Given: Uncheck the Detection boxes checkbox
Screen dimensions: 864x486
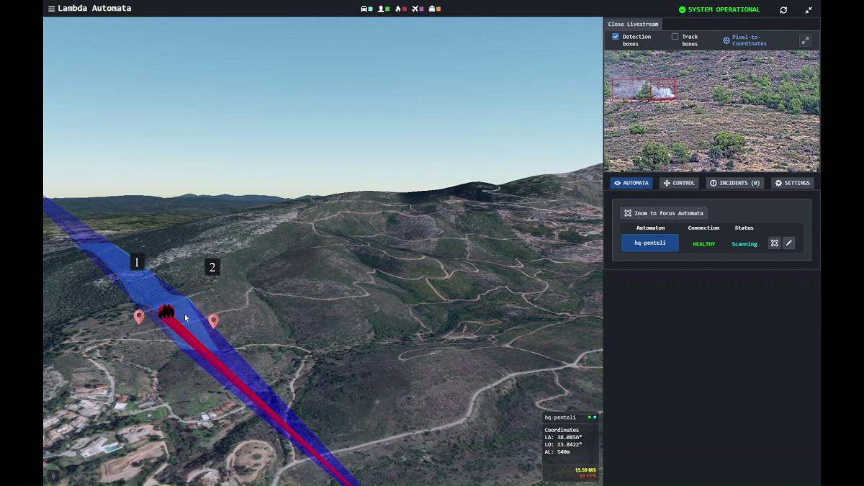Looking at the screenshot, I should pyautogui.click(x=616, y=37).
